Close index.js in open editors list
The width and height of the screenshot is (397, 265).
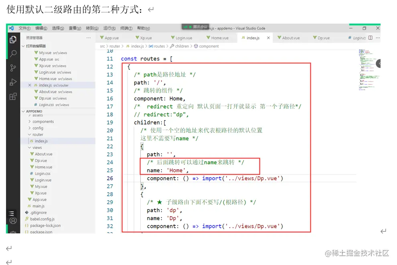30,85
